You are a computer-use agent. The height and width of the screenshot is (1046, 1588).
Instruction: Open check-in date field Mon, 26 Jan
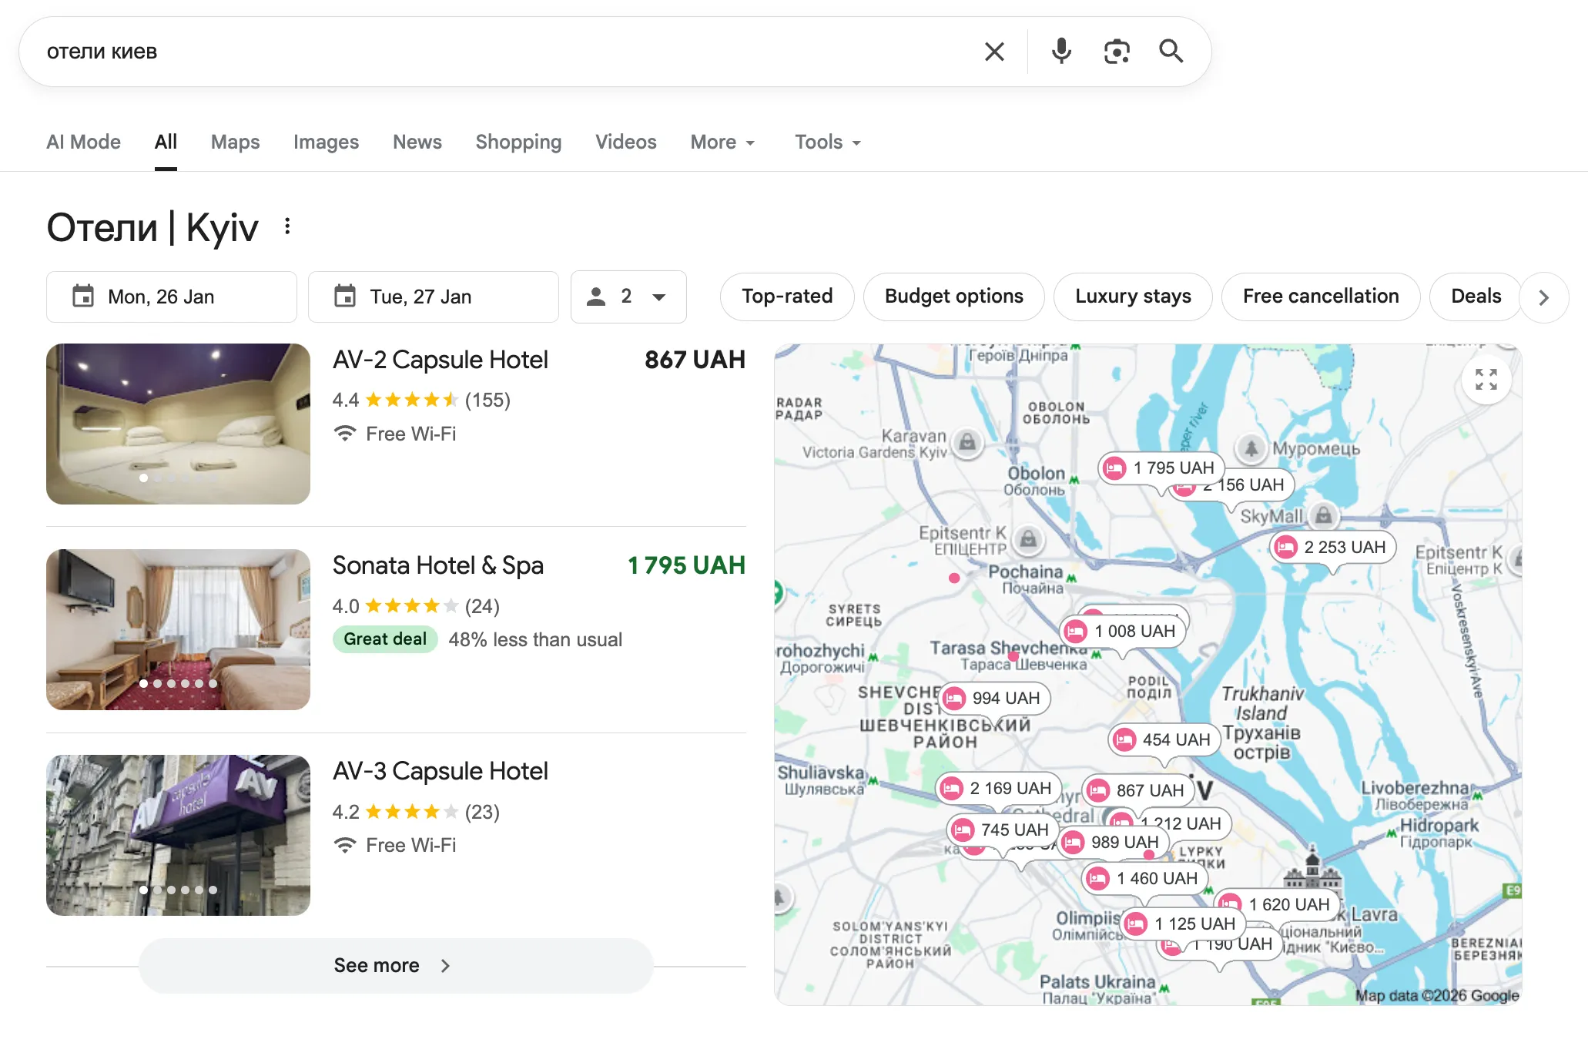(171, 297)
